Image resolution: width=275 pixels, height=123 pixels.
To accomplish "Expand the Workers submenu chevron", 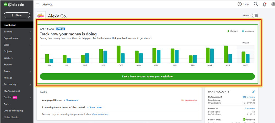I will coord(30,58).
